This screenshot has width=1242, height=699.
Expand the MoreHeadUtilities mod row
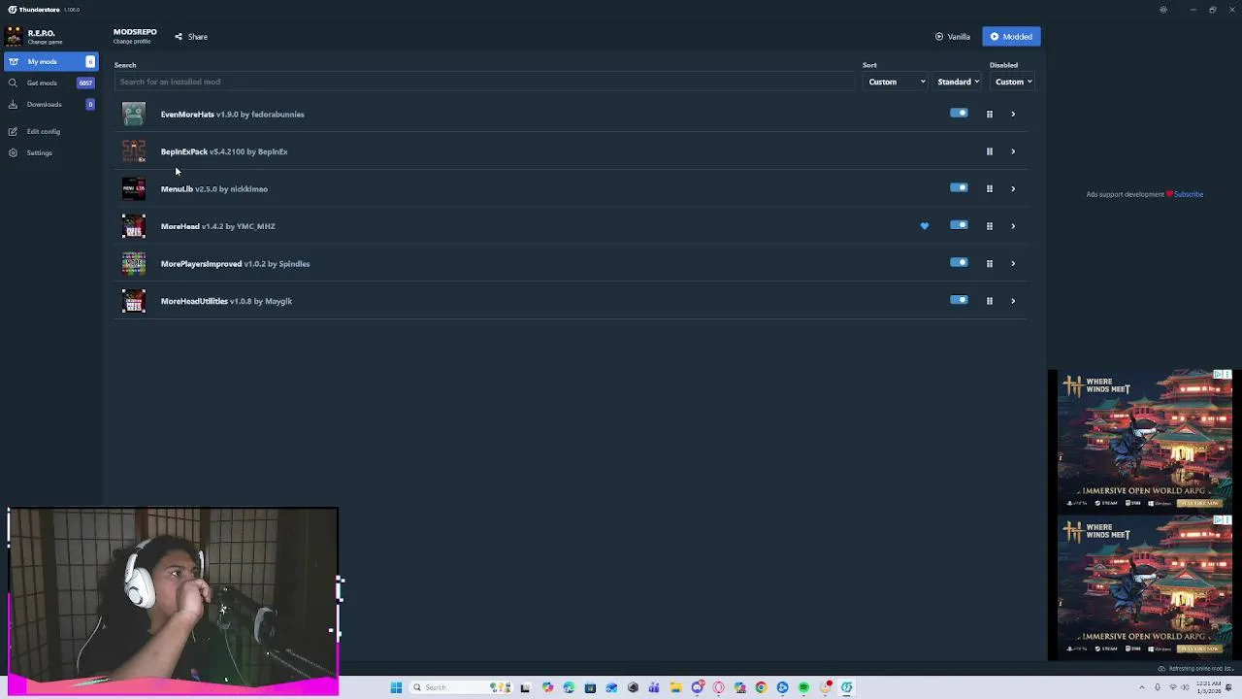[x=1013, y=301]
